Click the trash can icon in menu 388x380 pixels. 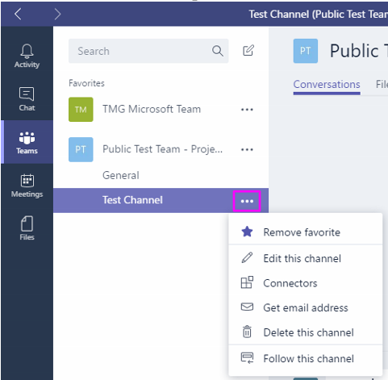click(x=247, y=332)
